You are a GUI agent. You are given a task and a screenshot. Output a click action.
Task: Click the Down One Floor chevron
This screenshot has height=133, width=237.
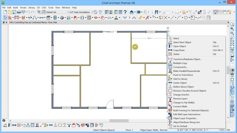point(125,18)
